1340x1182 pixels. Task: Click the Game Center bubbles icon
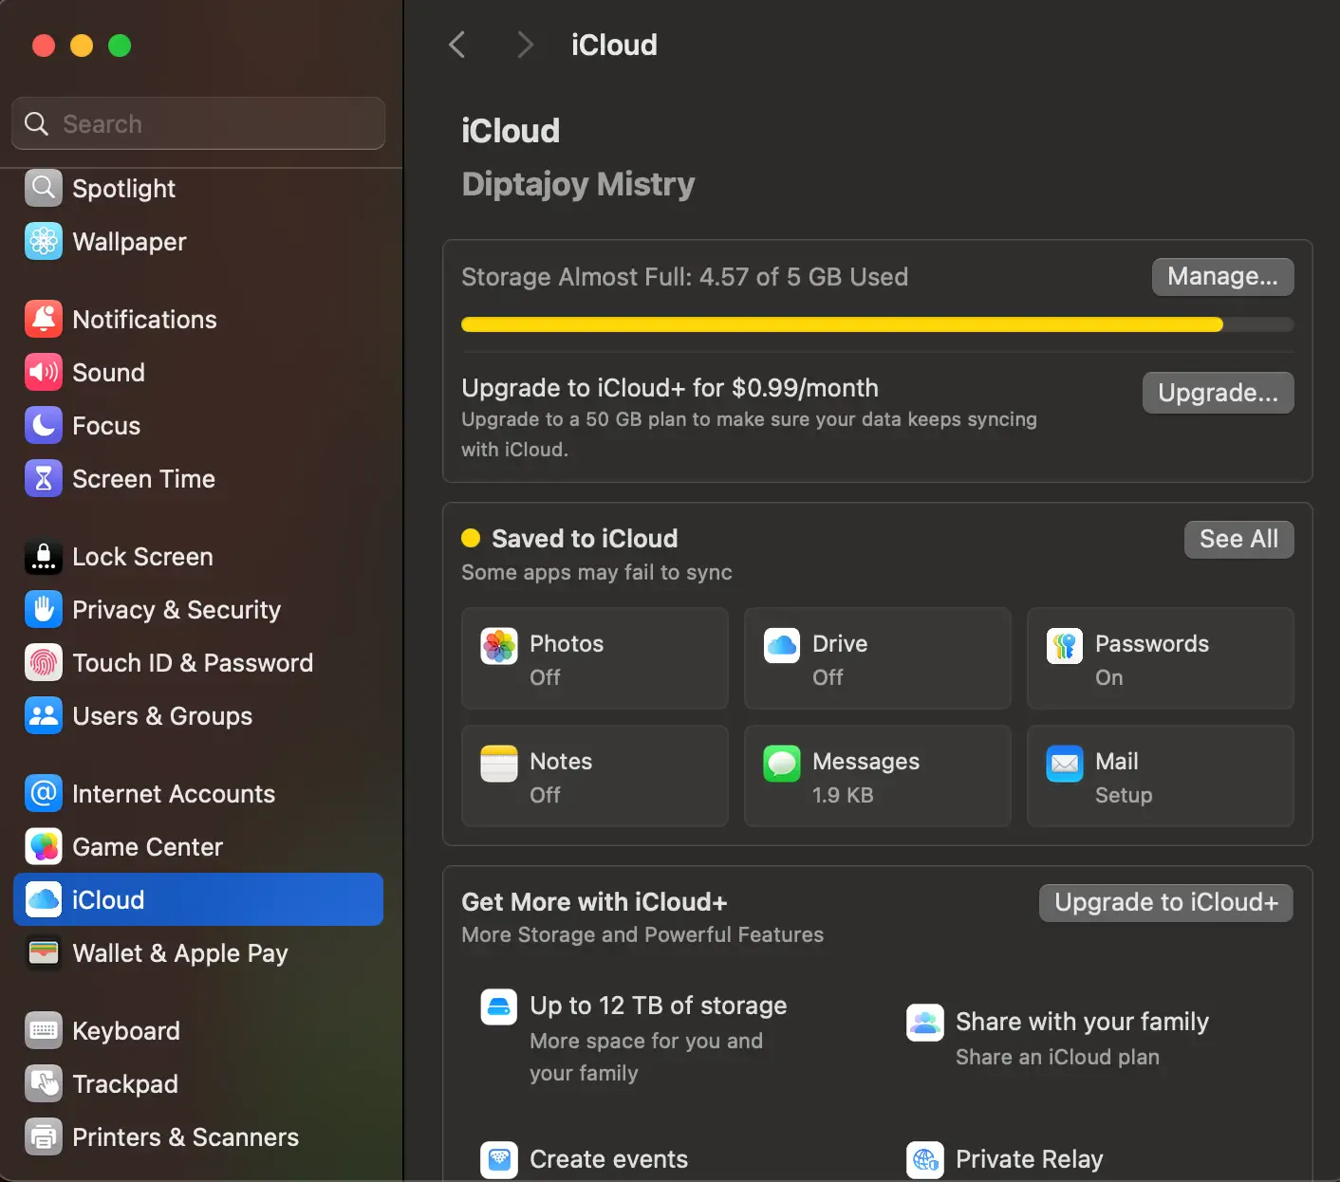(44, 846)
